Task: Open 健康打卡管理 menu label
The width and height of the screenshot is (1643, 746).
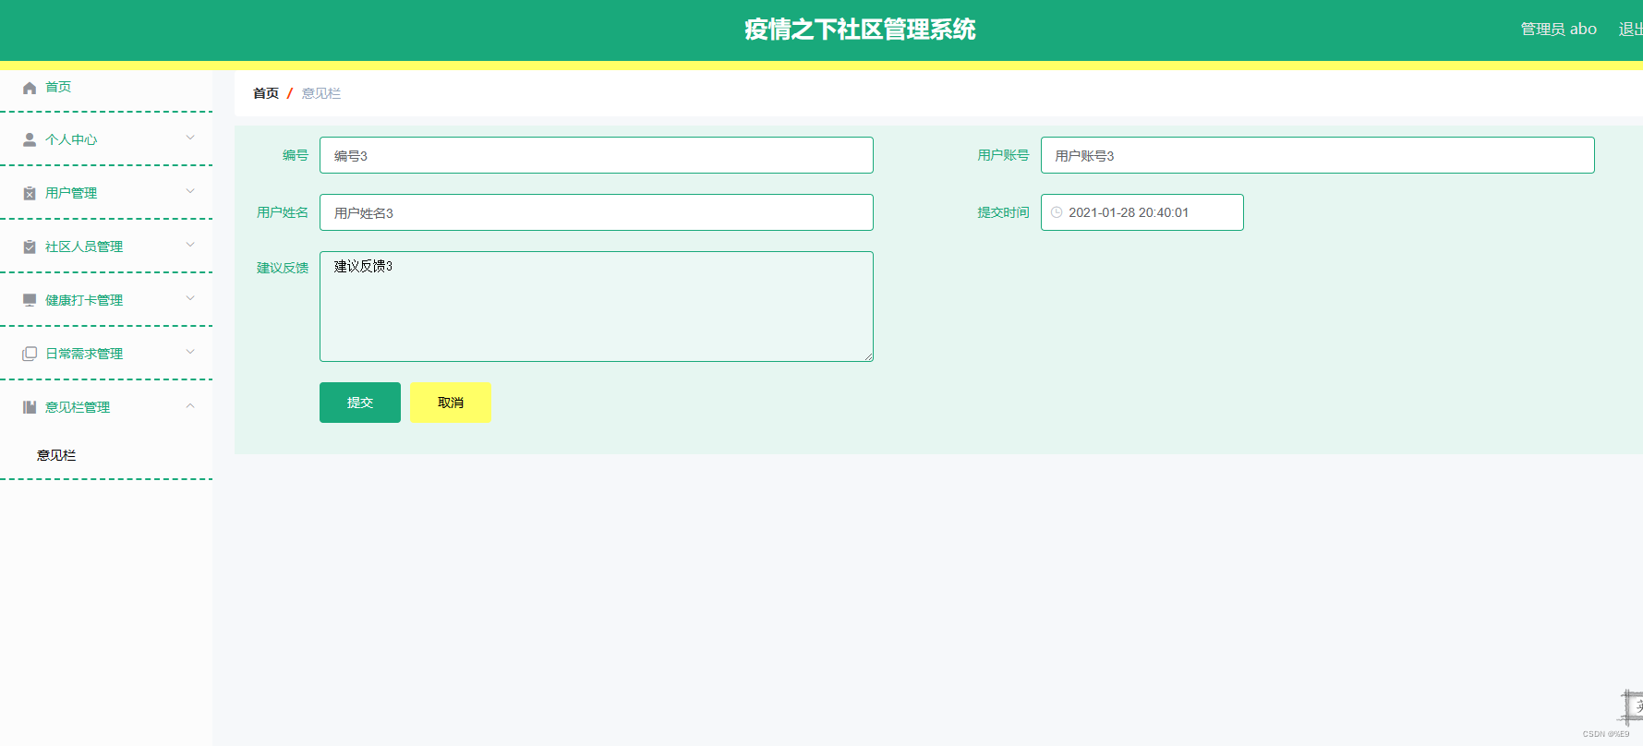Action: 84,300
